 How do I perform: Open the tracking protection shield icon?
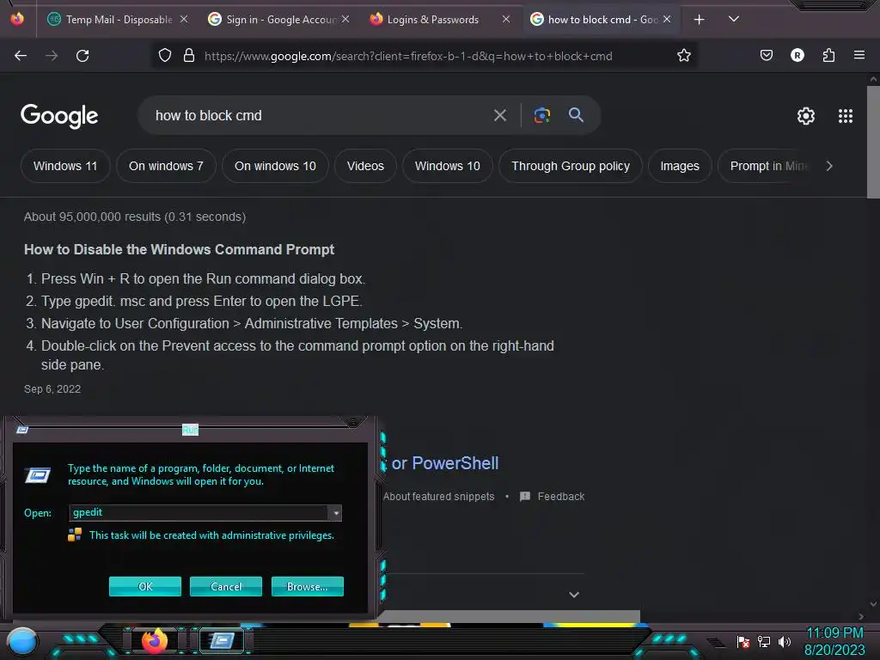164,55
